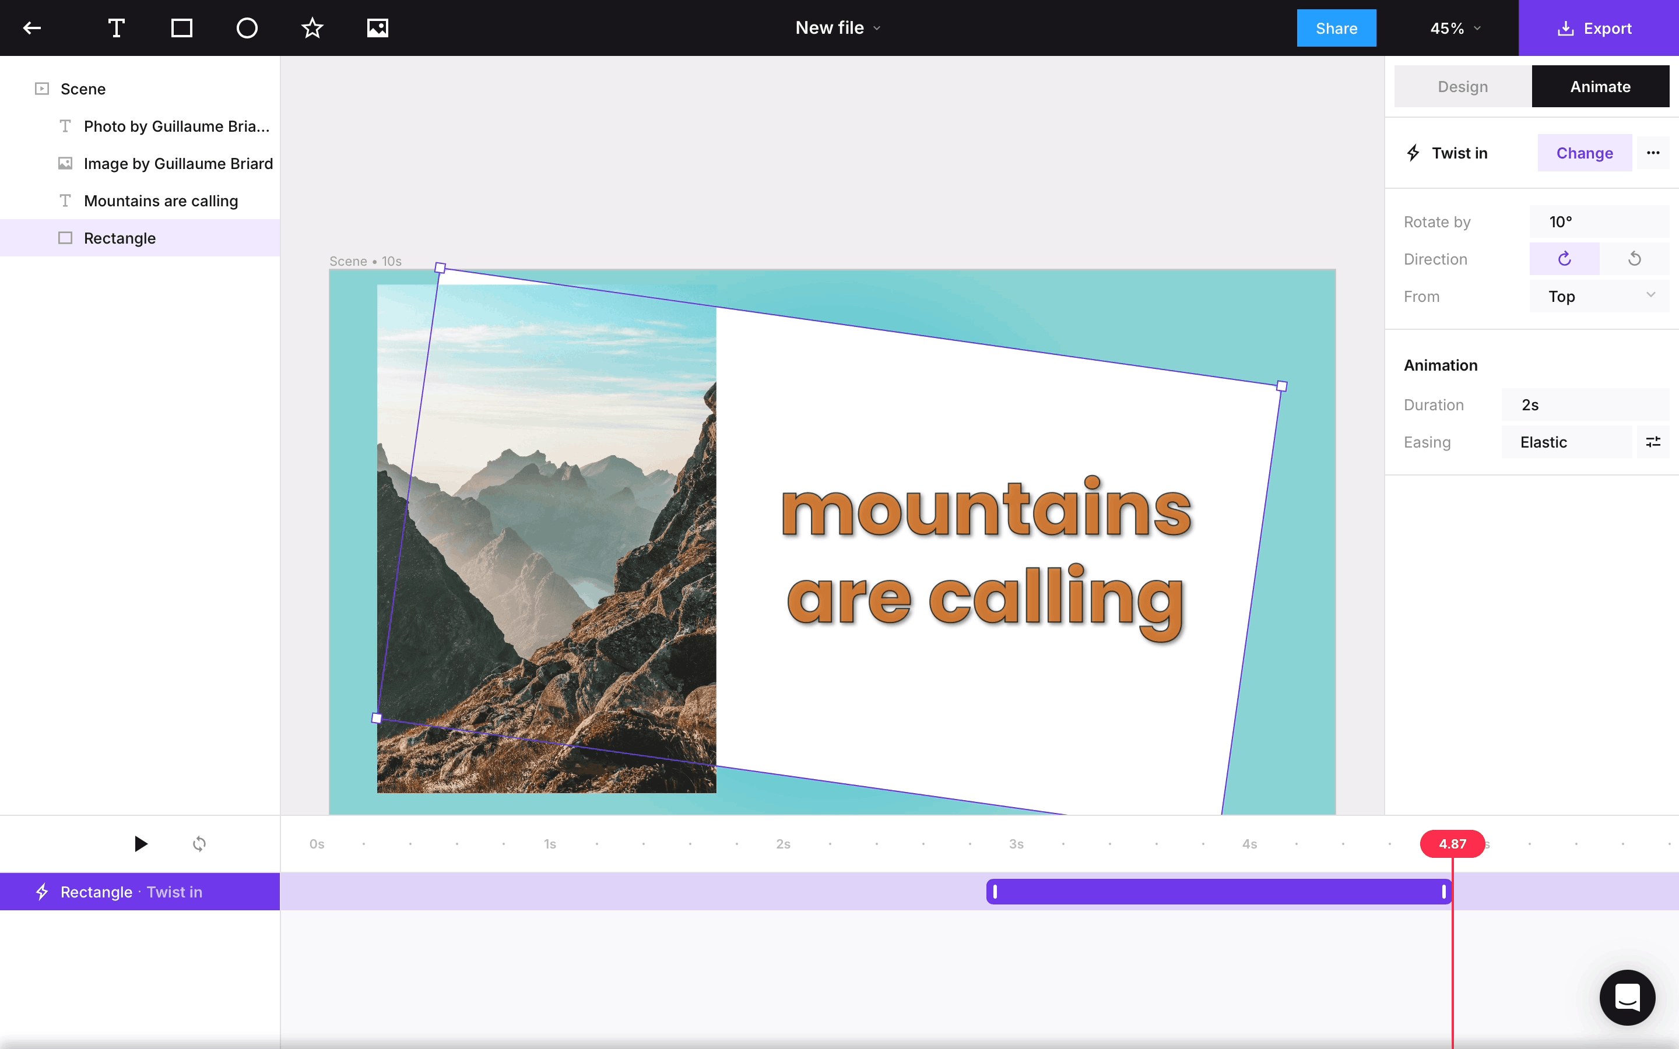Set rotation direction to clockwise

coord(1564,259)
